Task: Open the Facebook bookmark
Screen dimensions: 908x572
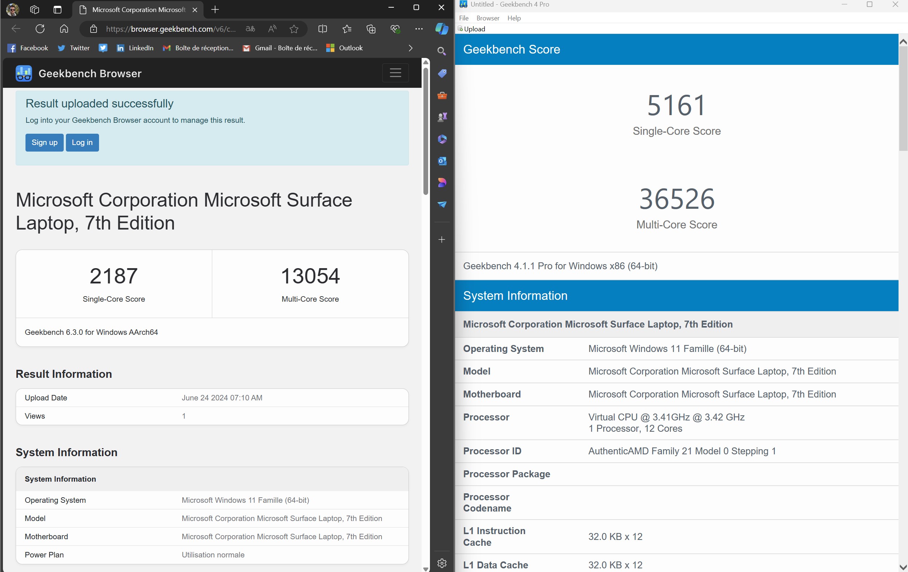Action: coord(28,48)
